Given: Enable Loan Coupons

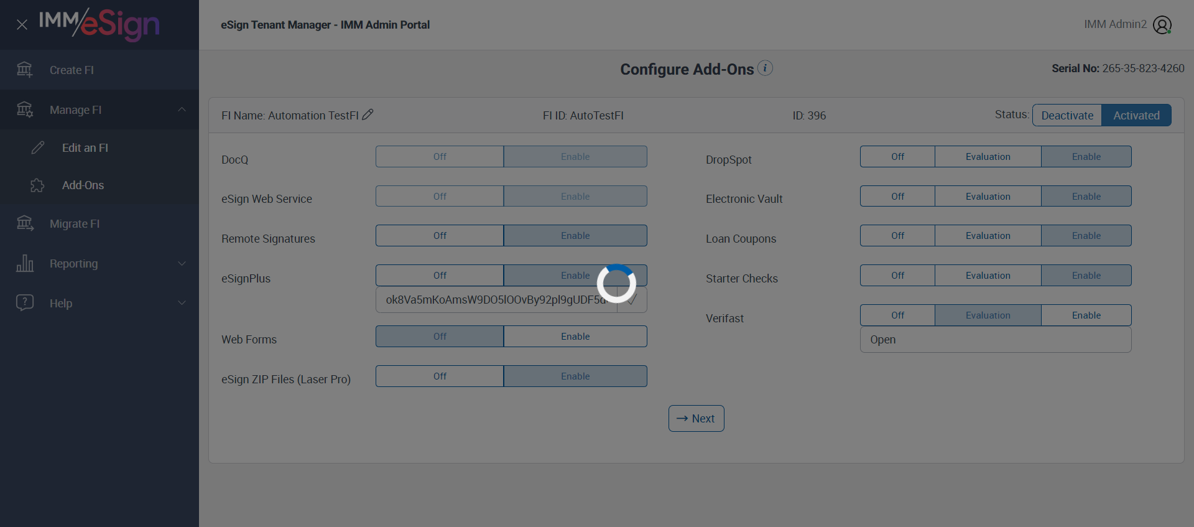Looking at the screenshot, I should pos(1086,236).
